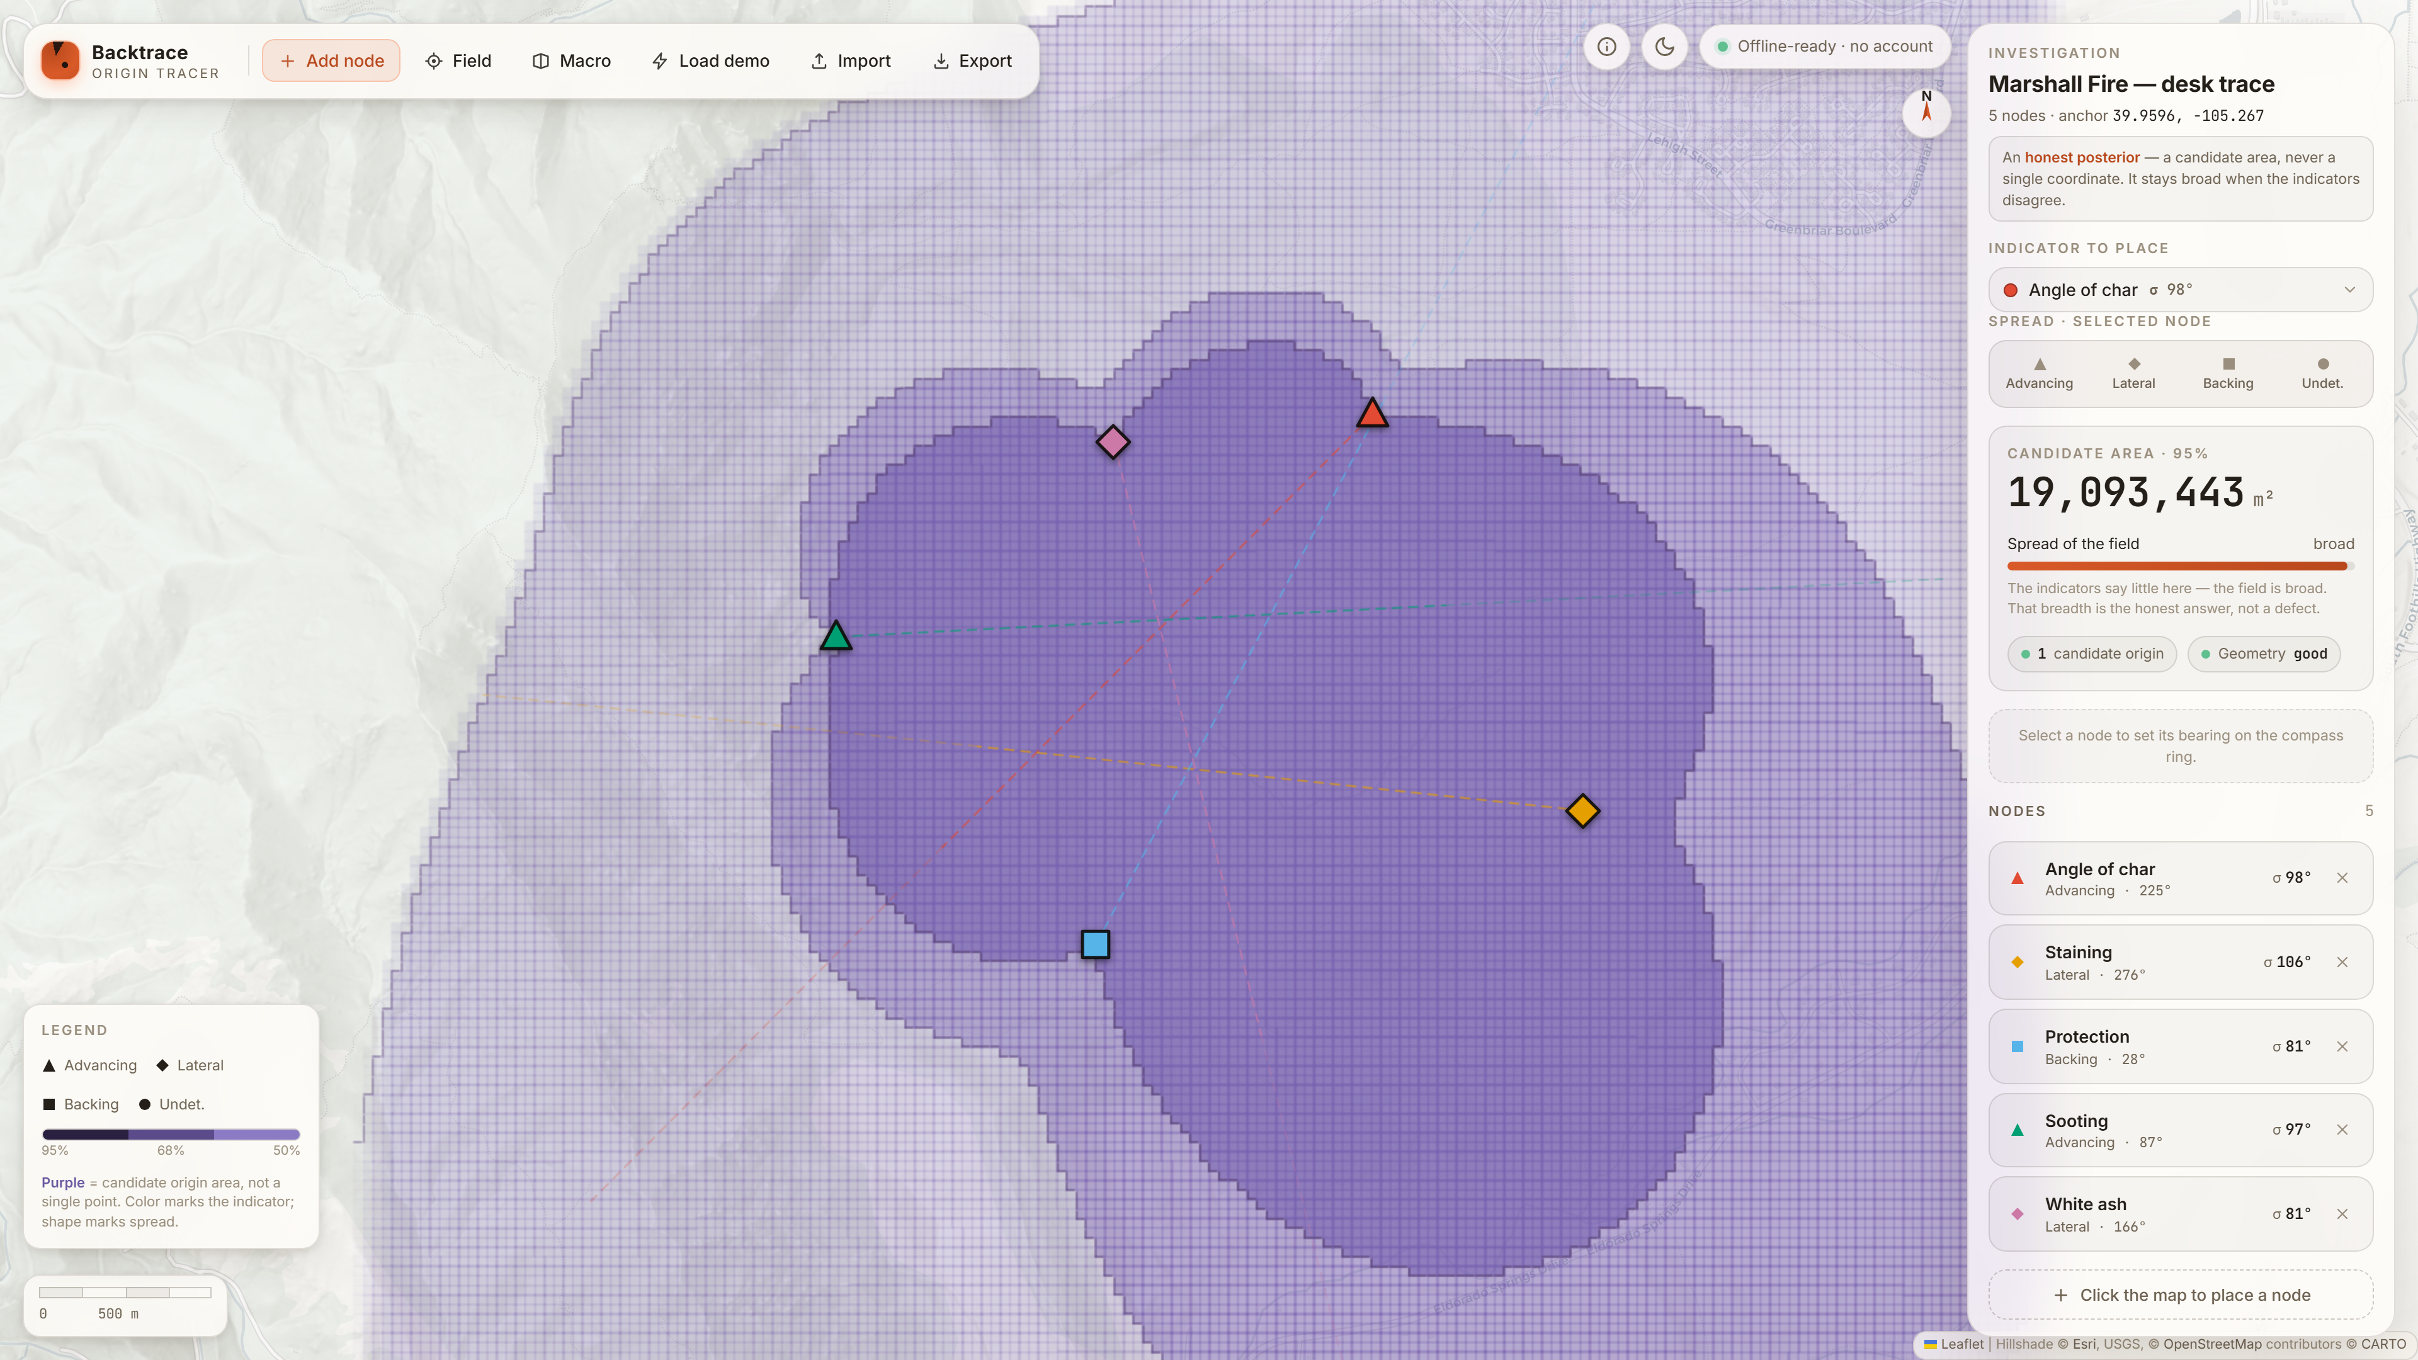Open the Field view
The width and height of the screenshot is (2418, 1360).
tap(458, 61)
